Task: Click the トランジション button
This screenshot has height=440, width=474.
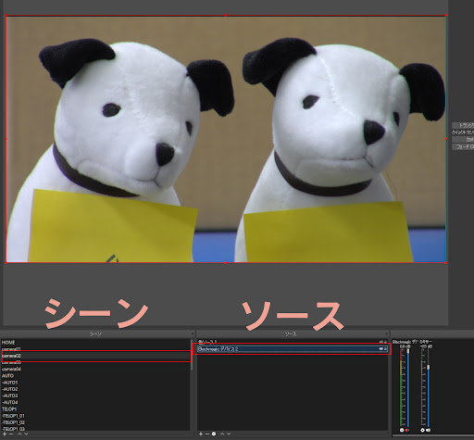Action: 463,125
